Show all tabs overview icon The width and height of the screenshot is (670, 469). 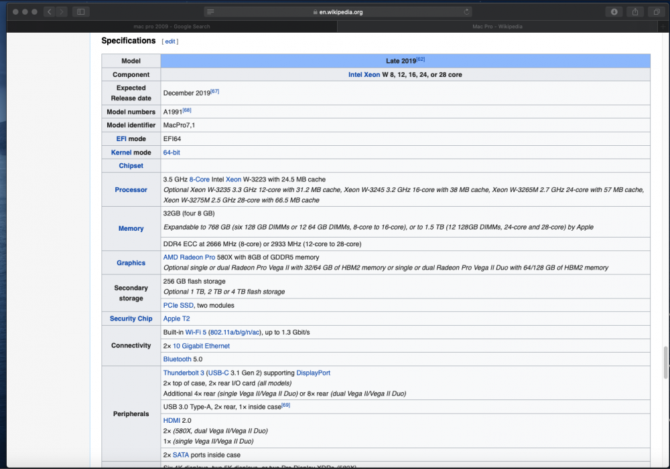click(657, 12)
